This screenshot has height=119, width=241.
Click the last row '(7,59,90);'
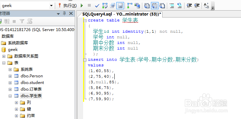point(101,99)
